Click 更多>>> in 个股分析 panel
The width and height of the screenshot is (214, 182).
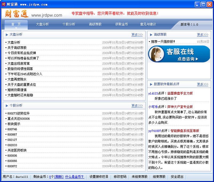click(137, 106)
